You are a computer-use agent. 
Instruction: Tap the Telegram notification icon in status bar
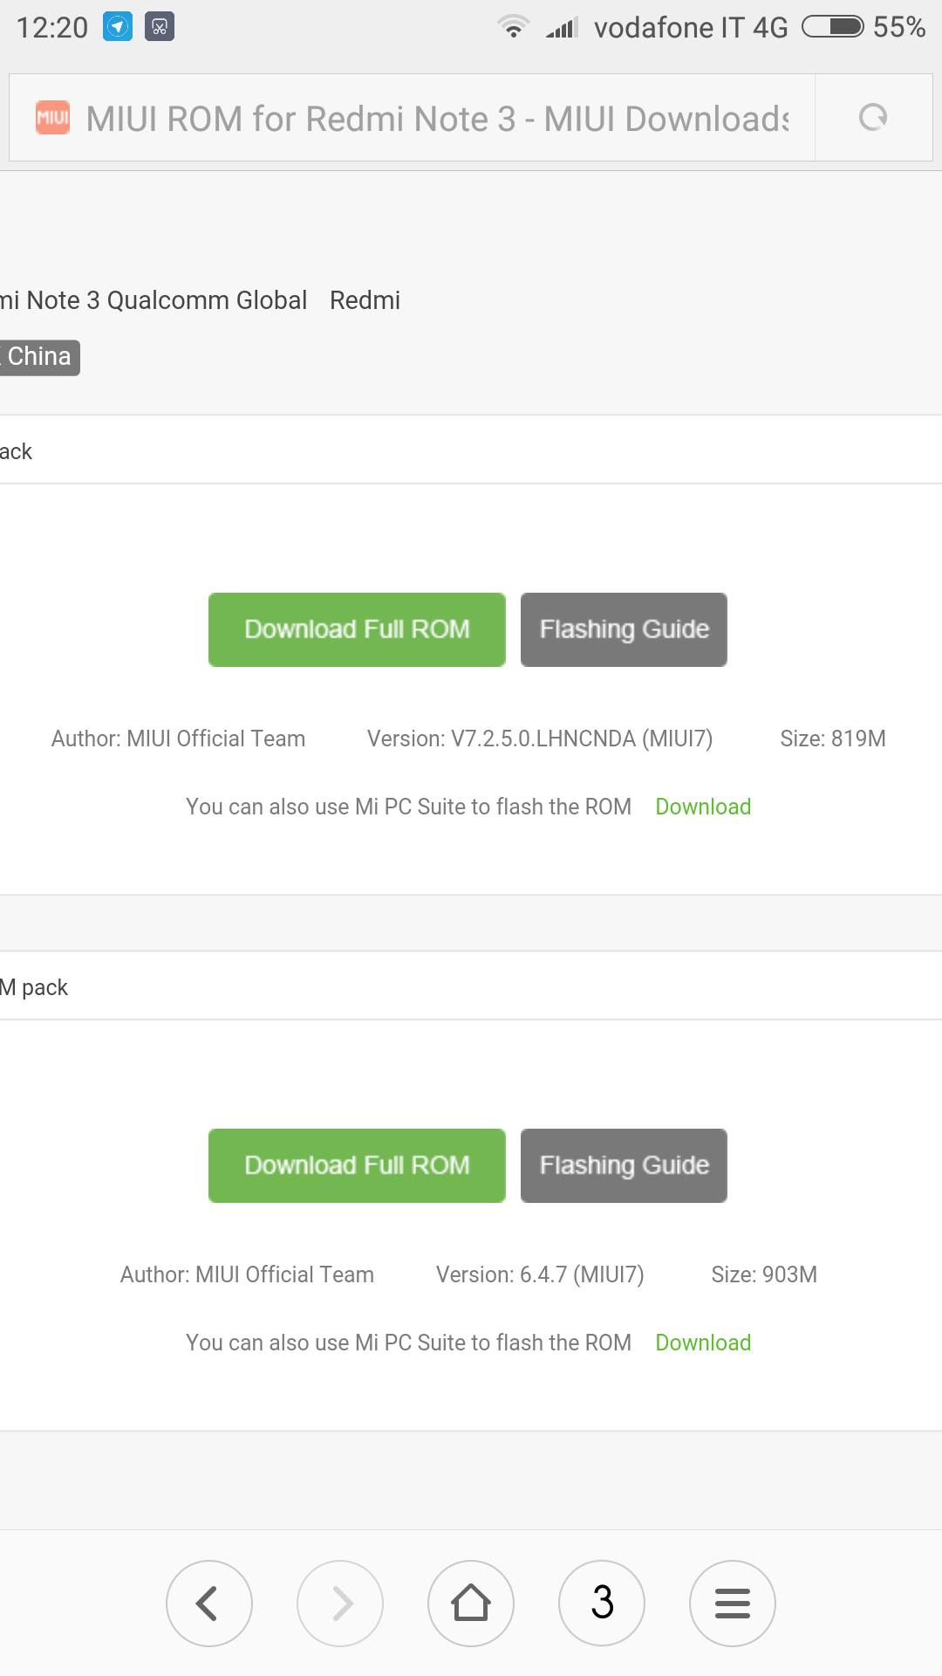coord(118,27)
